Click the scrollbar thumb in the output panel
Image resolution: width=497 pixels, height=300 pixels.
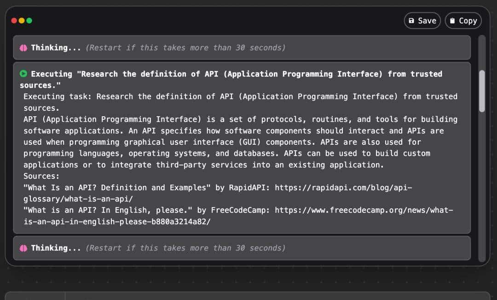pos(482,91)
